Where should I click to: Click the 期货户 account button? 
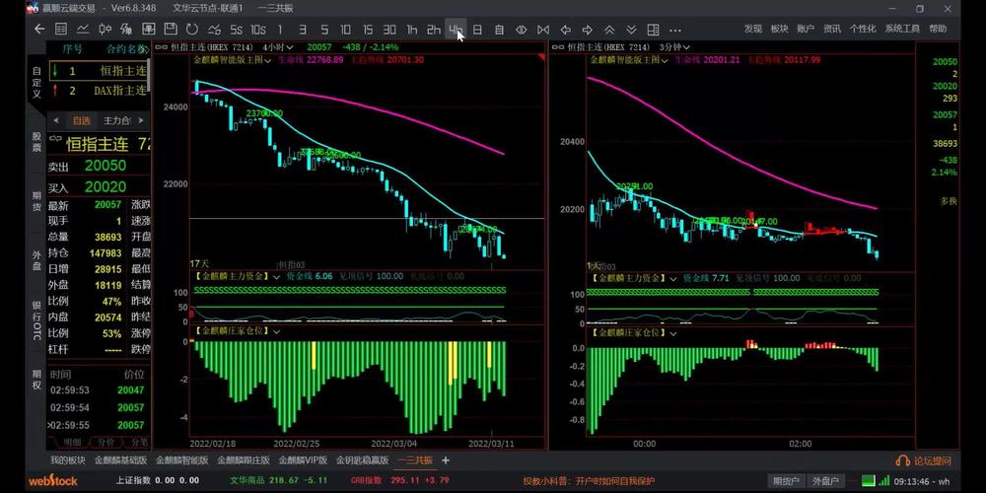click(x=785, y=481)
